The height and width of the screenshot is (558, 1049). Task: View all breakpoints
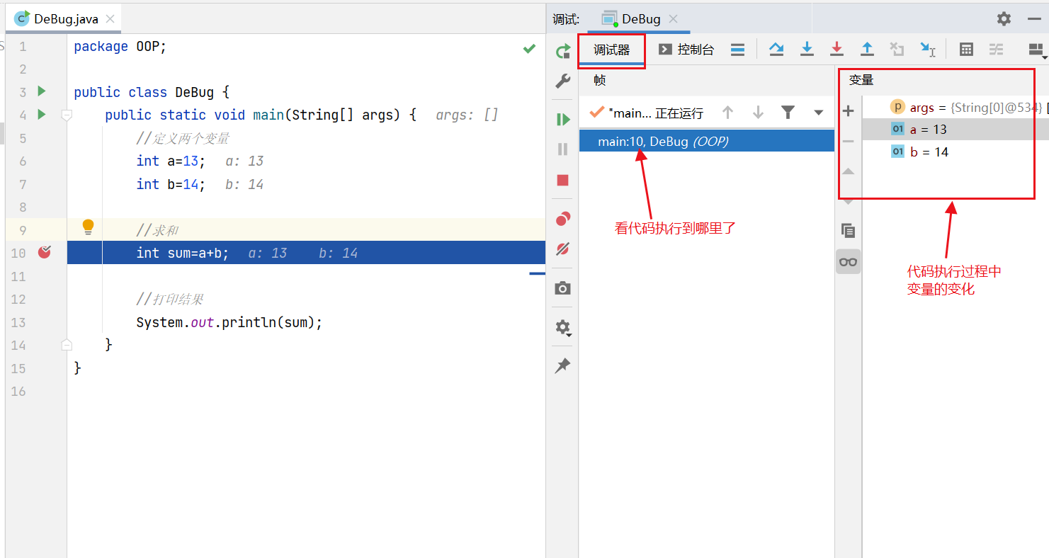click(563, 219)
